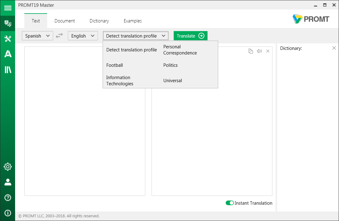Open the tools wrench-and-screwdriver sidebar icon

pos(8,39)
